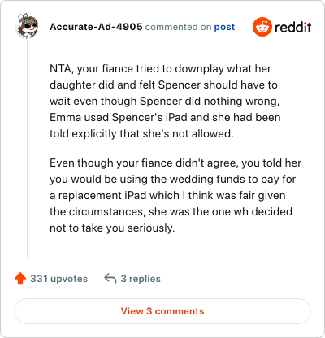Click the "reddit" wordmark text
Image resolution: width=325 pixels, height=338 pixels.
(x=293, y=27)
